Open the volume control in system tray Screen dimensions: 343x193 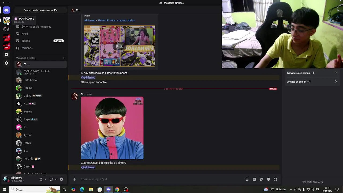point(312,190)
